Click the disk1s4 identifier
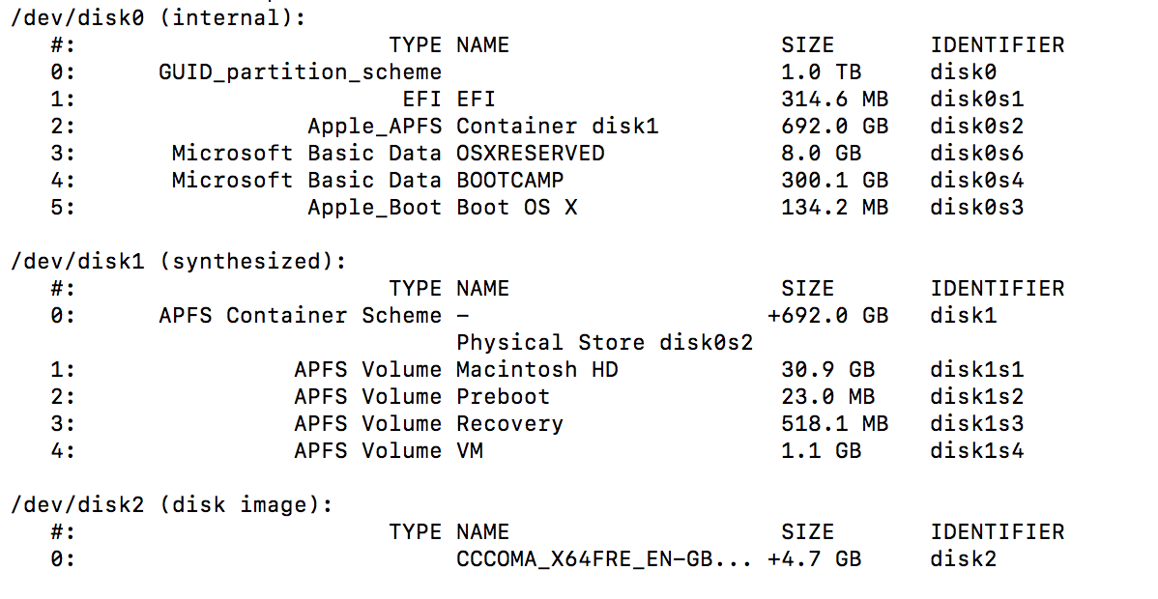1158x599 pixels. pyautogui.click(x=976, y=450)
